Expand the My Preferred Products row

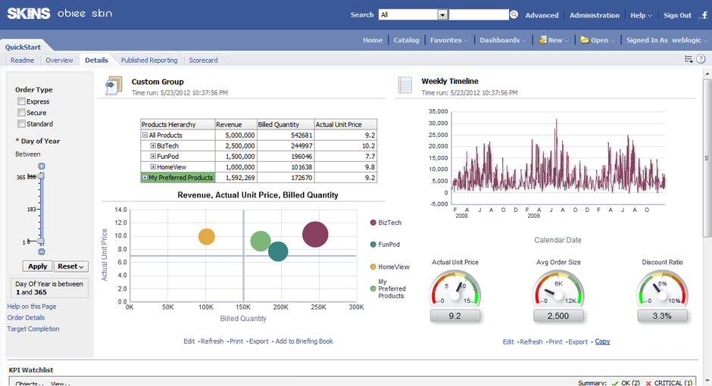[x=145, y=177]
